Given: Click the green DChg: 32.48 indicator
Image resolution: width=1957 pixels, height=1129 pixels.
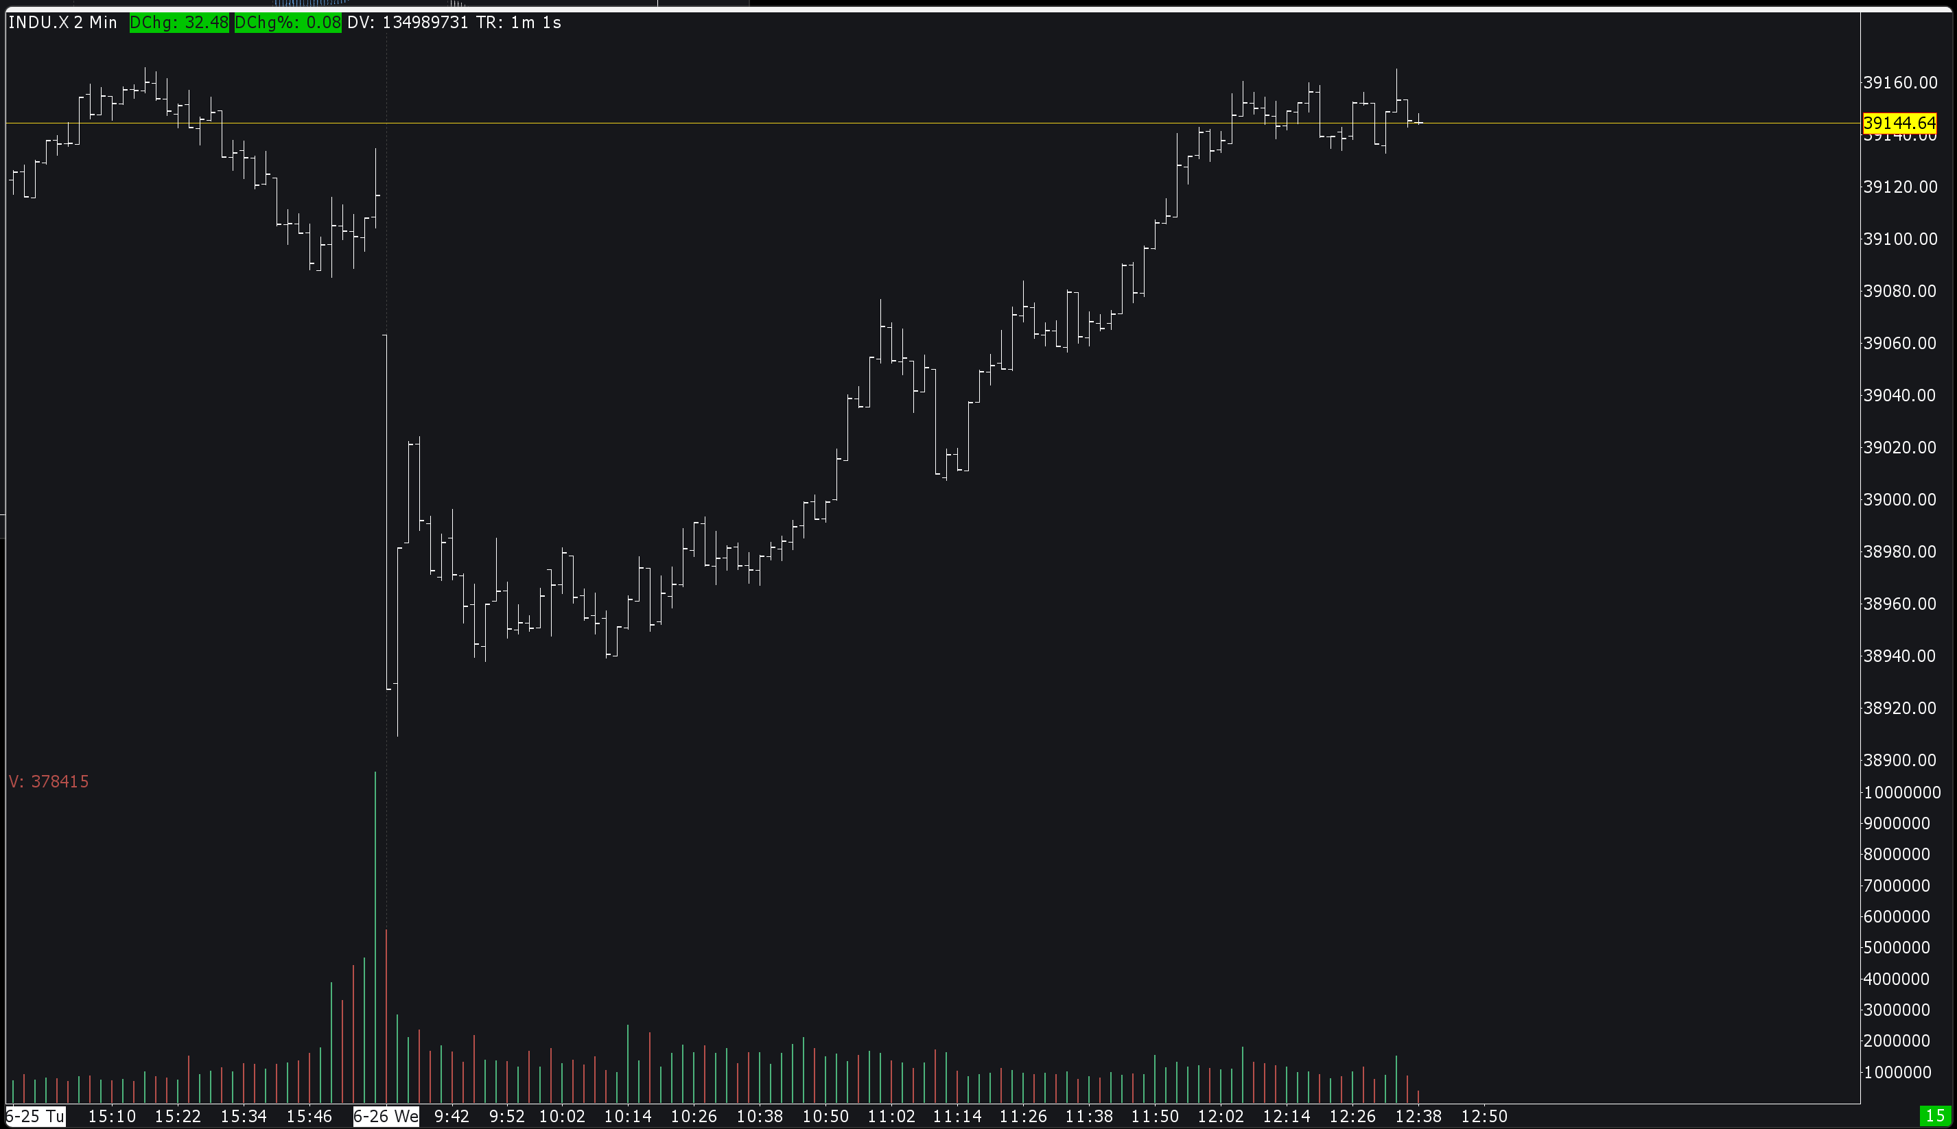Looking at the screenshot, I should coord(179,23).
